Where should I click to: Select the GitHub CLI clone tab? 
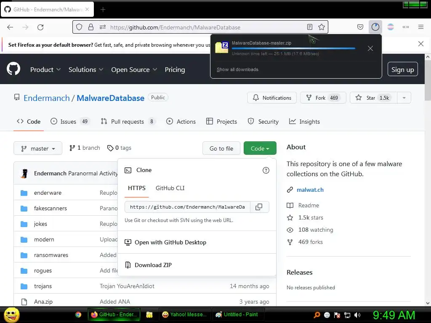170,188
